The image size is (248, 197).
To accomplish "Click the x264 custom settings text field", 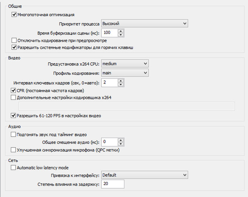I will click(127, 106).
